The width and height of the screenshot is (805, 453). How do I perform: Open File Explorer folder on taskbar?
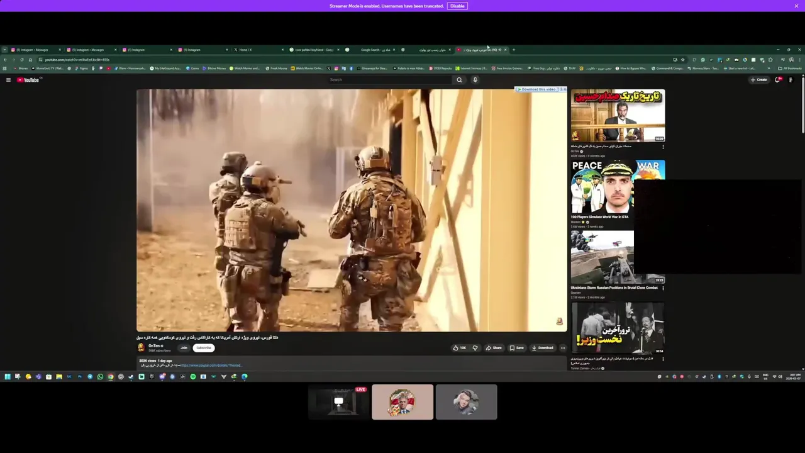coord(59,376)
